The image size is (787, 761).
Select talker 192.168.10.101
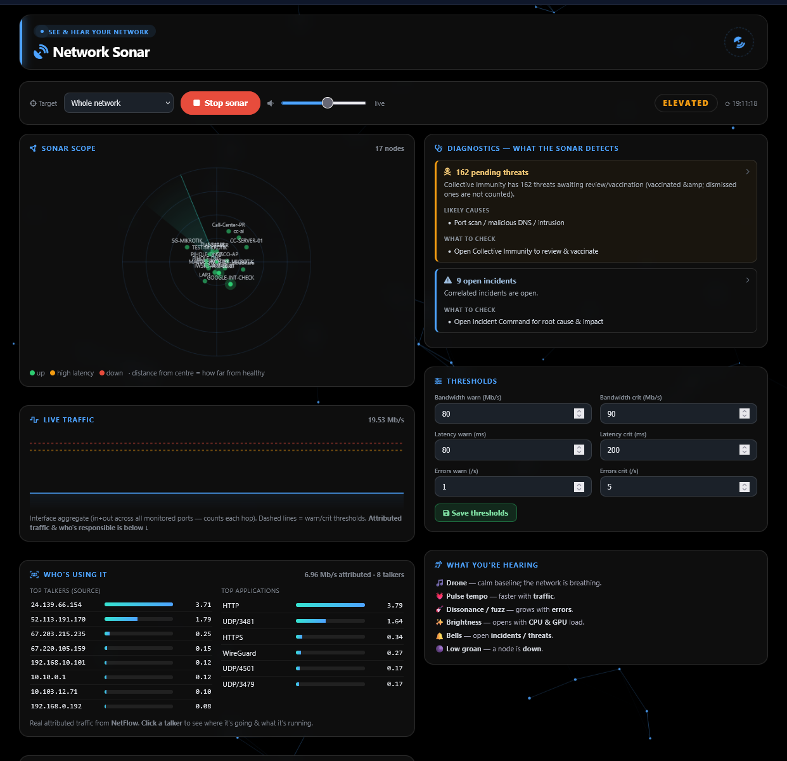click(121, 662)
